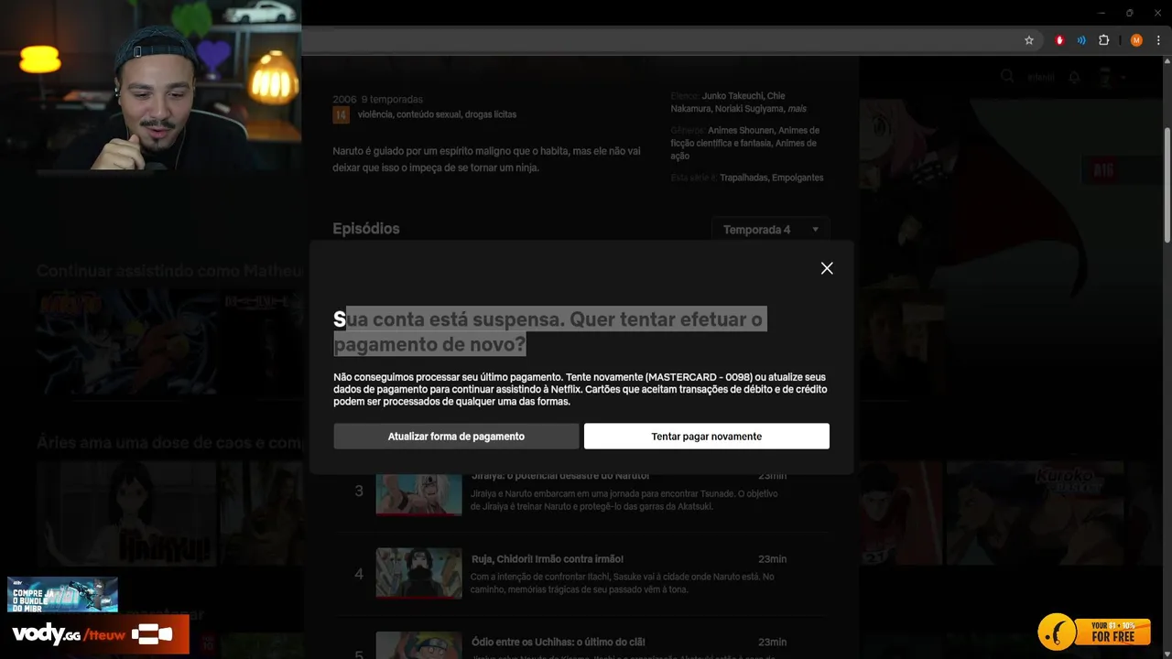Image resolution: width=1172 pixels, height=659 pixels.
Task: Play episode 3 Jiraiya thumbnail
Action: coord(418,494)
